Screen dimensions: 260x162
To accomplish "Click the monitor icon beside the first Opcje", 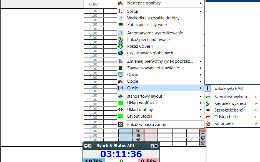I will click(x=121, y=75).
